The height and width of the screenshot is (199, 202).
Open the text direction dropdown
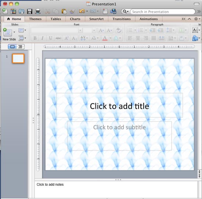(172, 38)
